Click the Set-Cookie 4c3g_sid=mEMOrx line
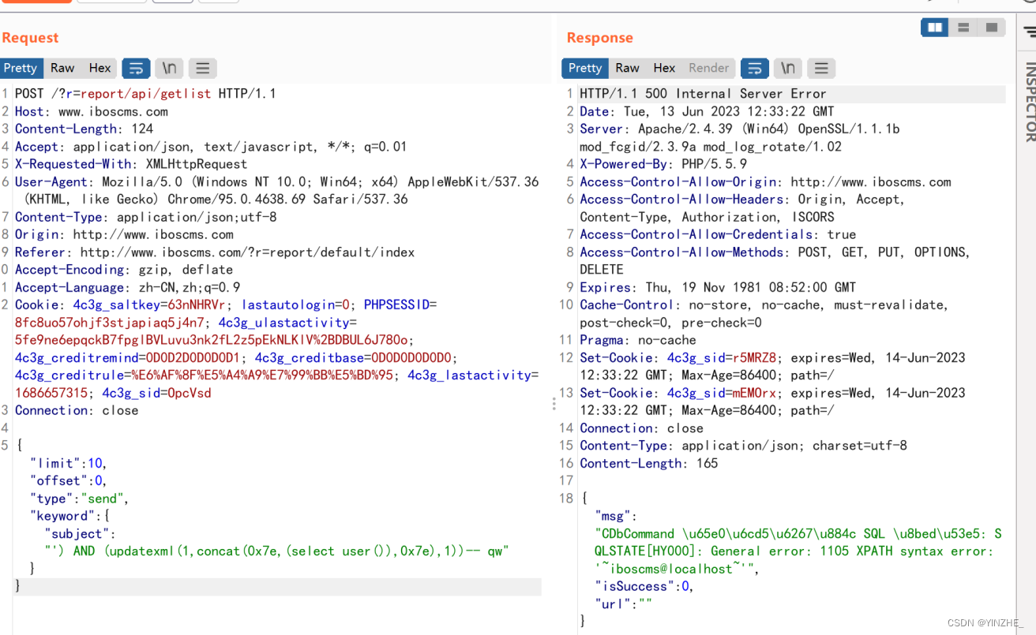Screen dimensions: 1036x635 (772, 402)
